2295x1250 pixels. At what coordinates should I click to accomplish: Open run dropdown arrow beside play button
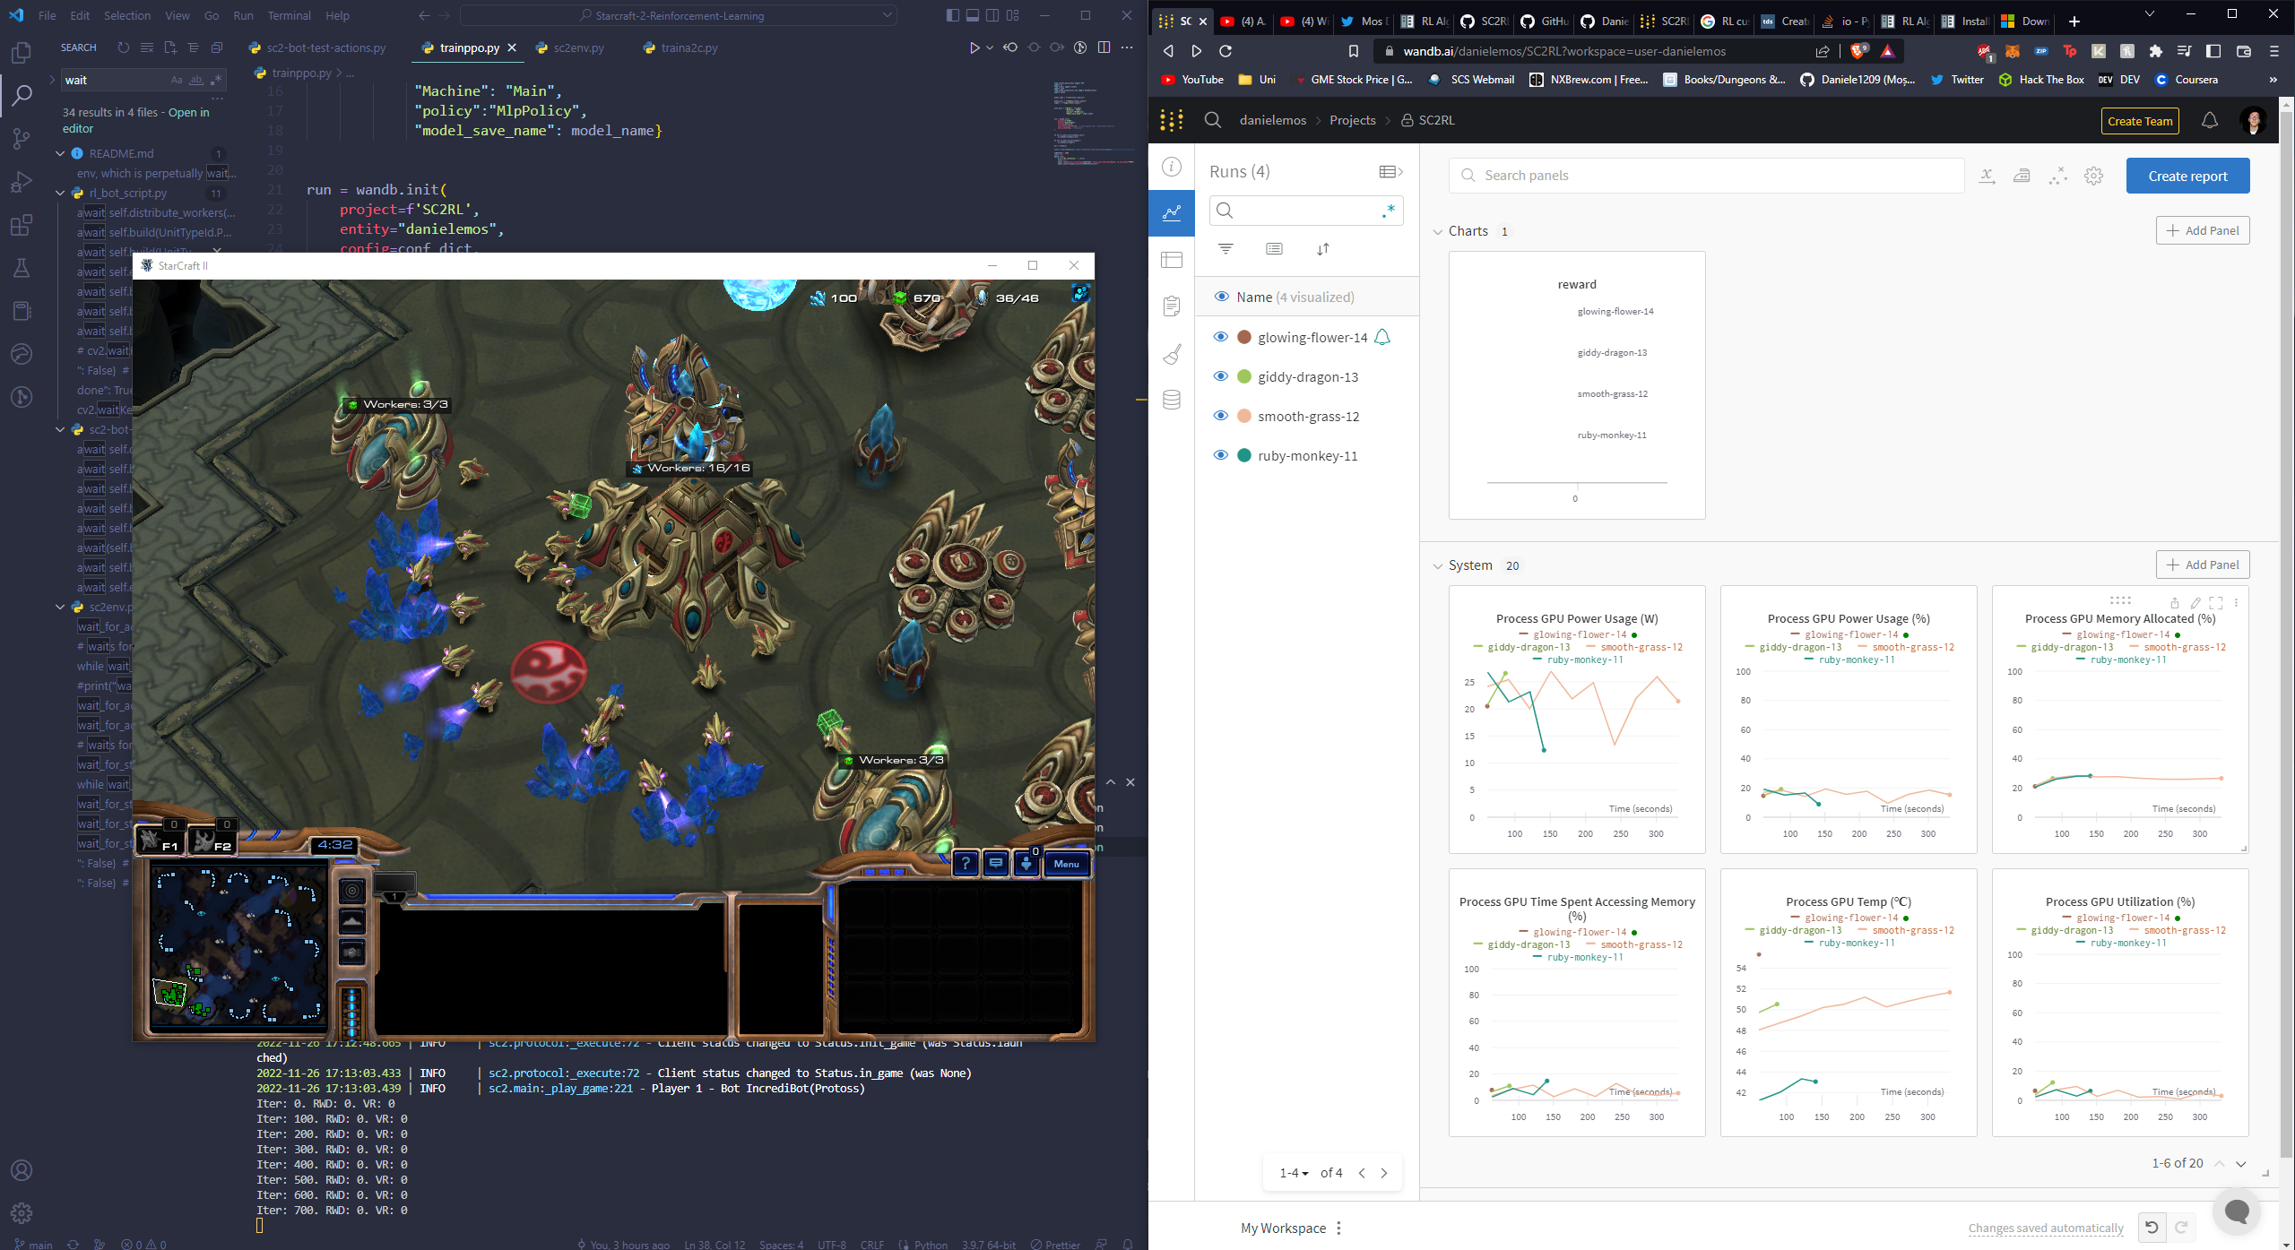click(990, 47)
